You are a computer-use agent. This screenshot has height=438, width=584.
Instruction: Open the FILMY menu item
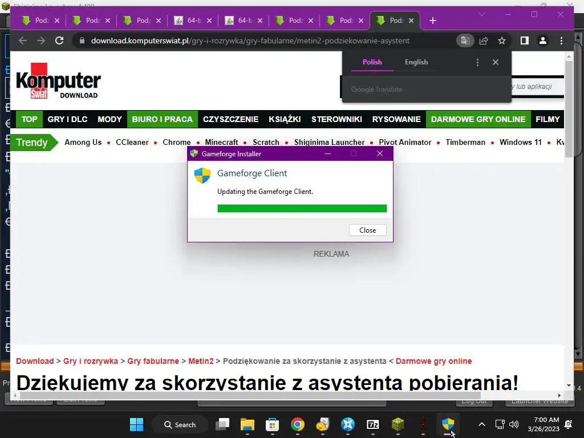tap(547, 119)
